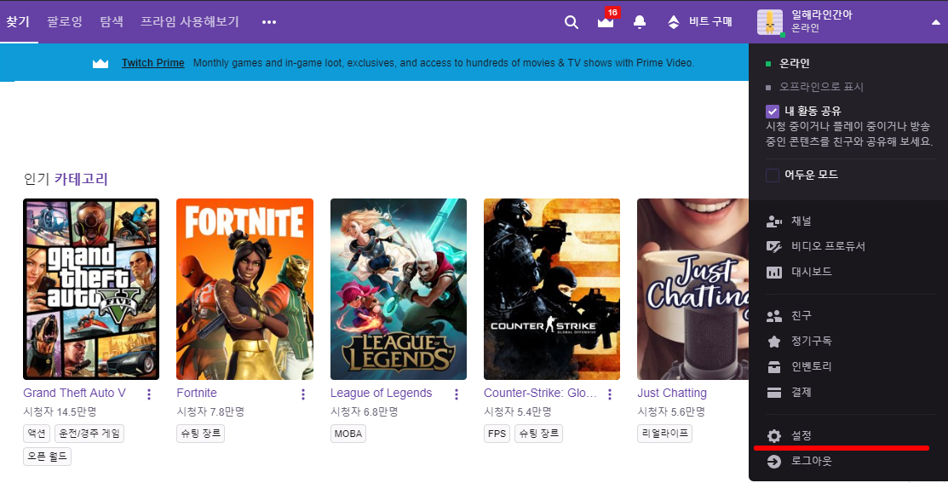Click the 오픈 월드 tag
This screenshot has height=483, width=948.
click(47, 457)
